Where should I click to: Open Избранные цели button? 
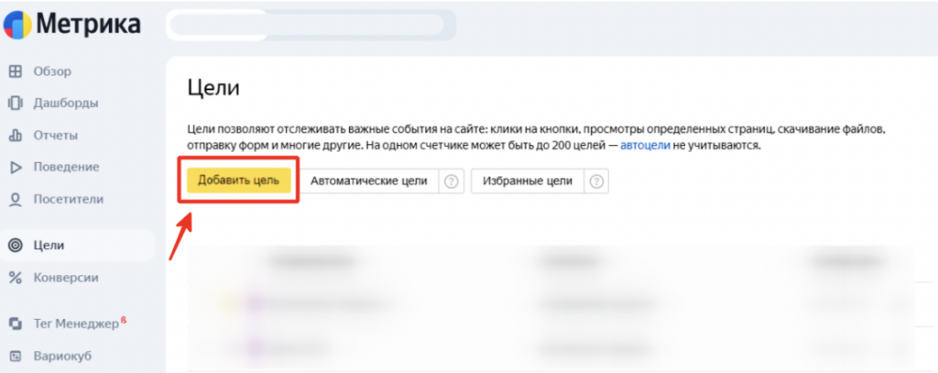click(x=528, y=181)
